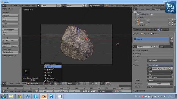Viewport: 177px width, 99px height.
Task: Toggle Cube selectability arrow in outliner
Action: (x=172, y=22)
